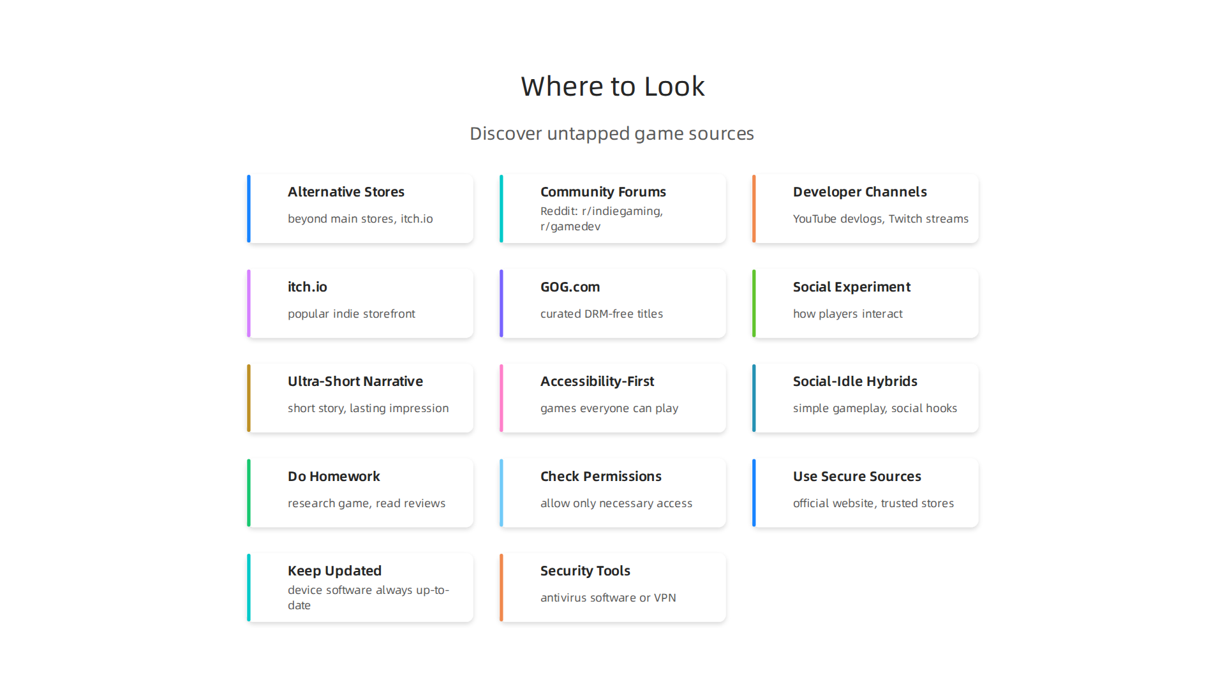Click 'official website, trusted stores' description
The image size is (1225, 689).
(x=873, y=503)
